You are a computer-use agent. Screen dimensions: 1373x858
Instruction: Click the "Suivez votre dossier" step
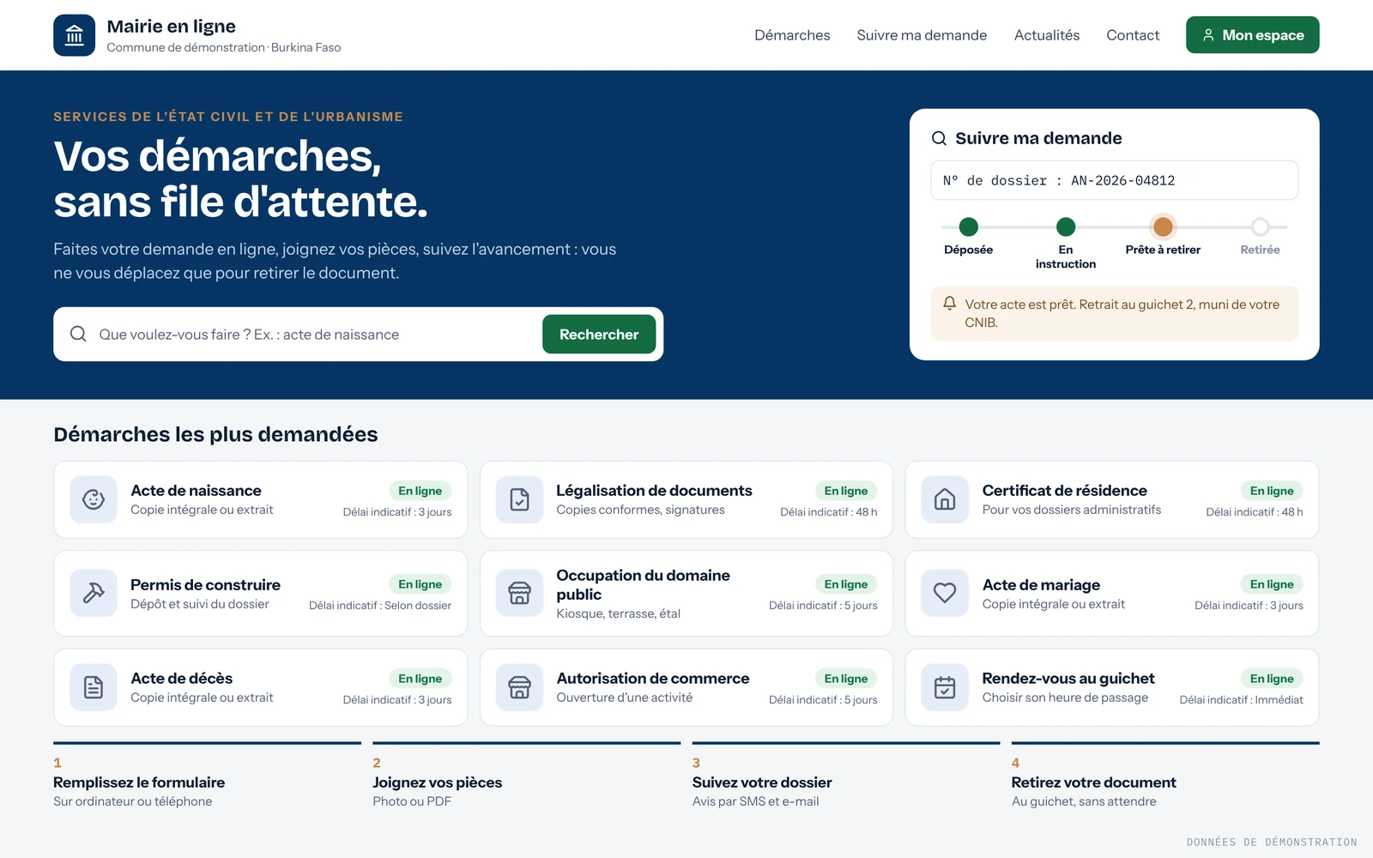pos(762,782)
